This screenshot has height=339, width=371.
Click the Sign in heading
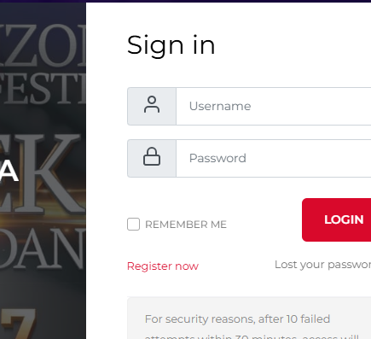click(x=171, y=45)
